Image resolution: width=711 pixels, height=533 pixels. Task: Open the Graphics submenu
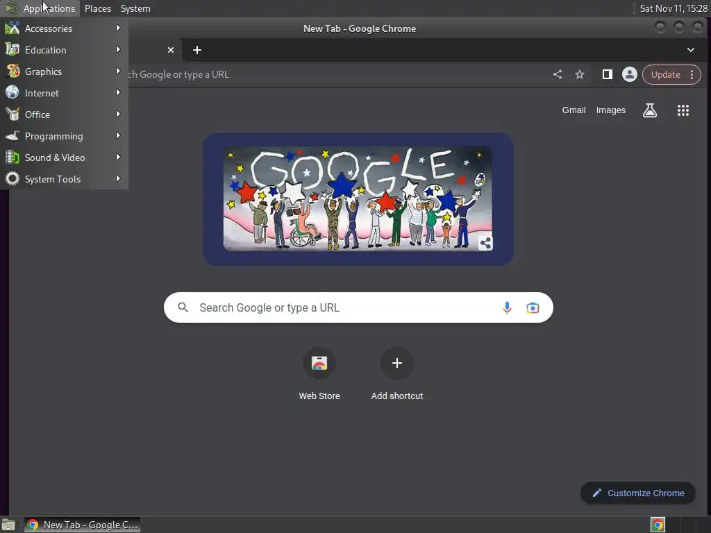(63, 71)
